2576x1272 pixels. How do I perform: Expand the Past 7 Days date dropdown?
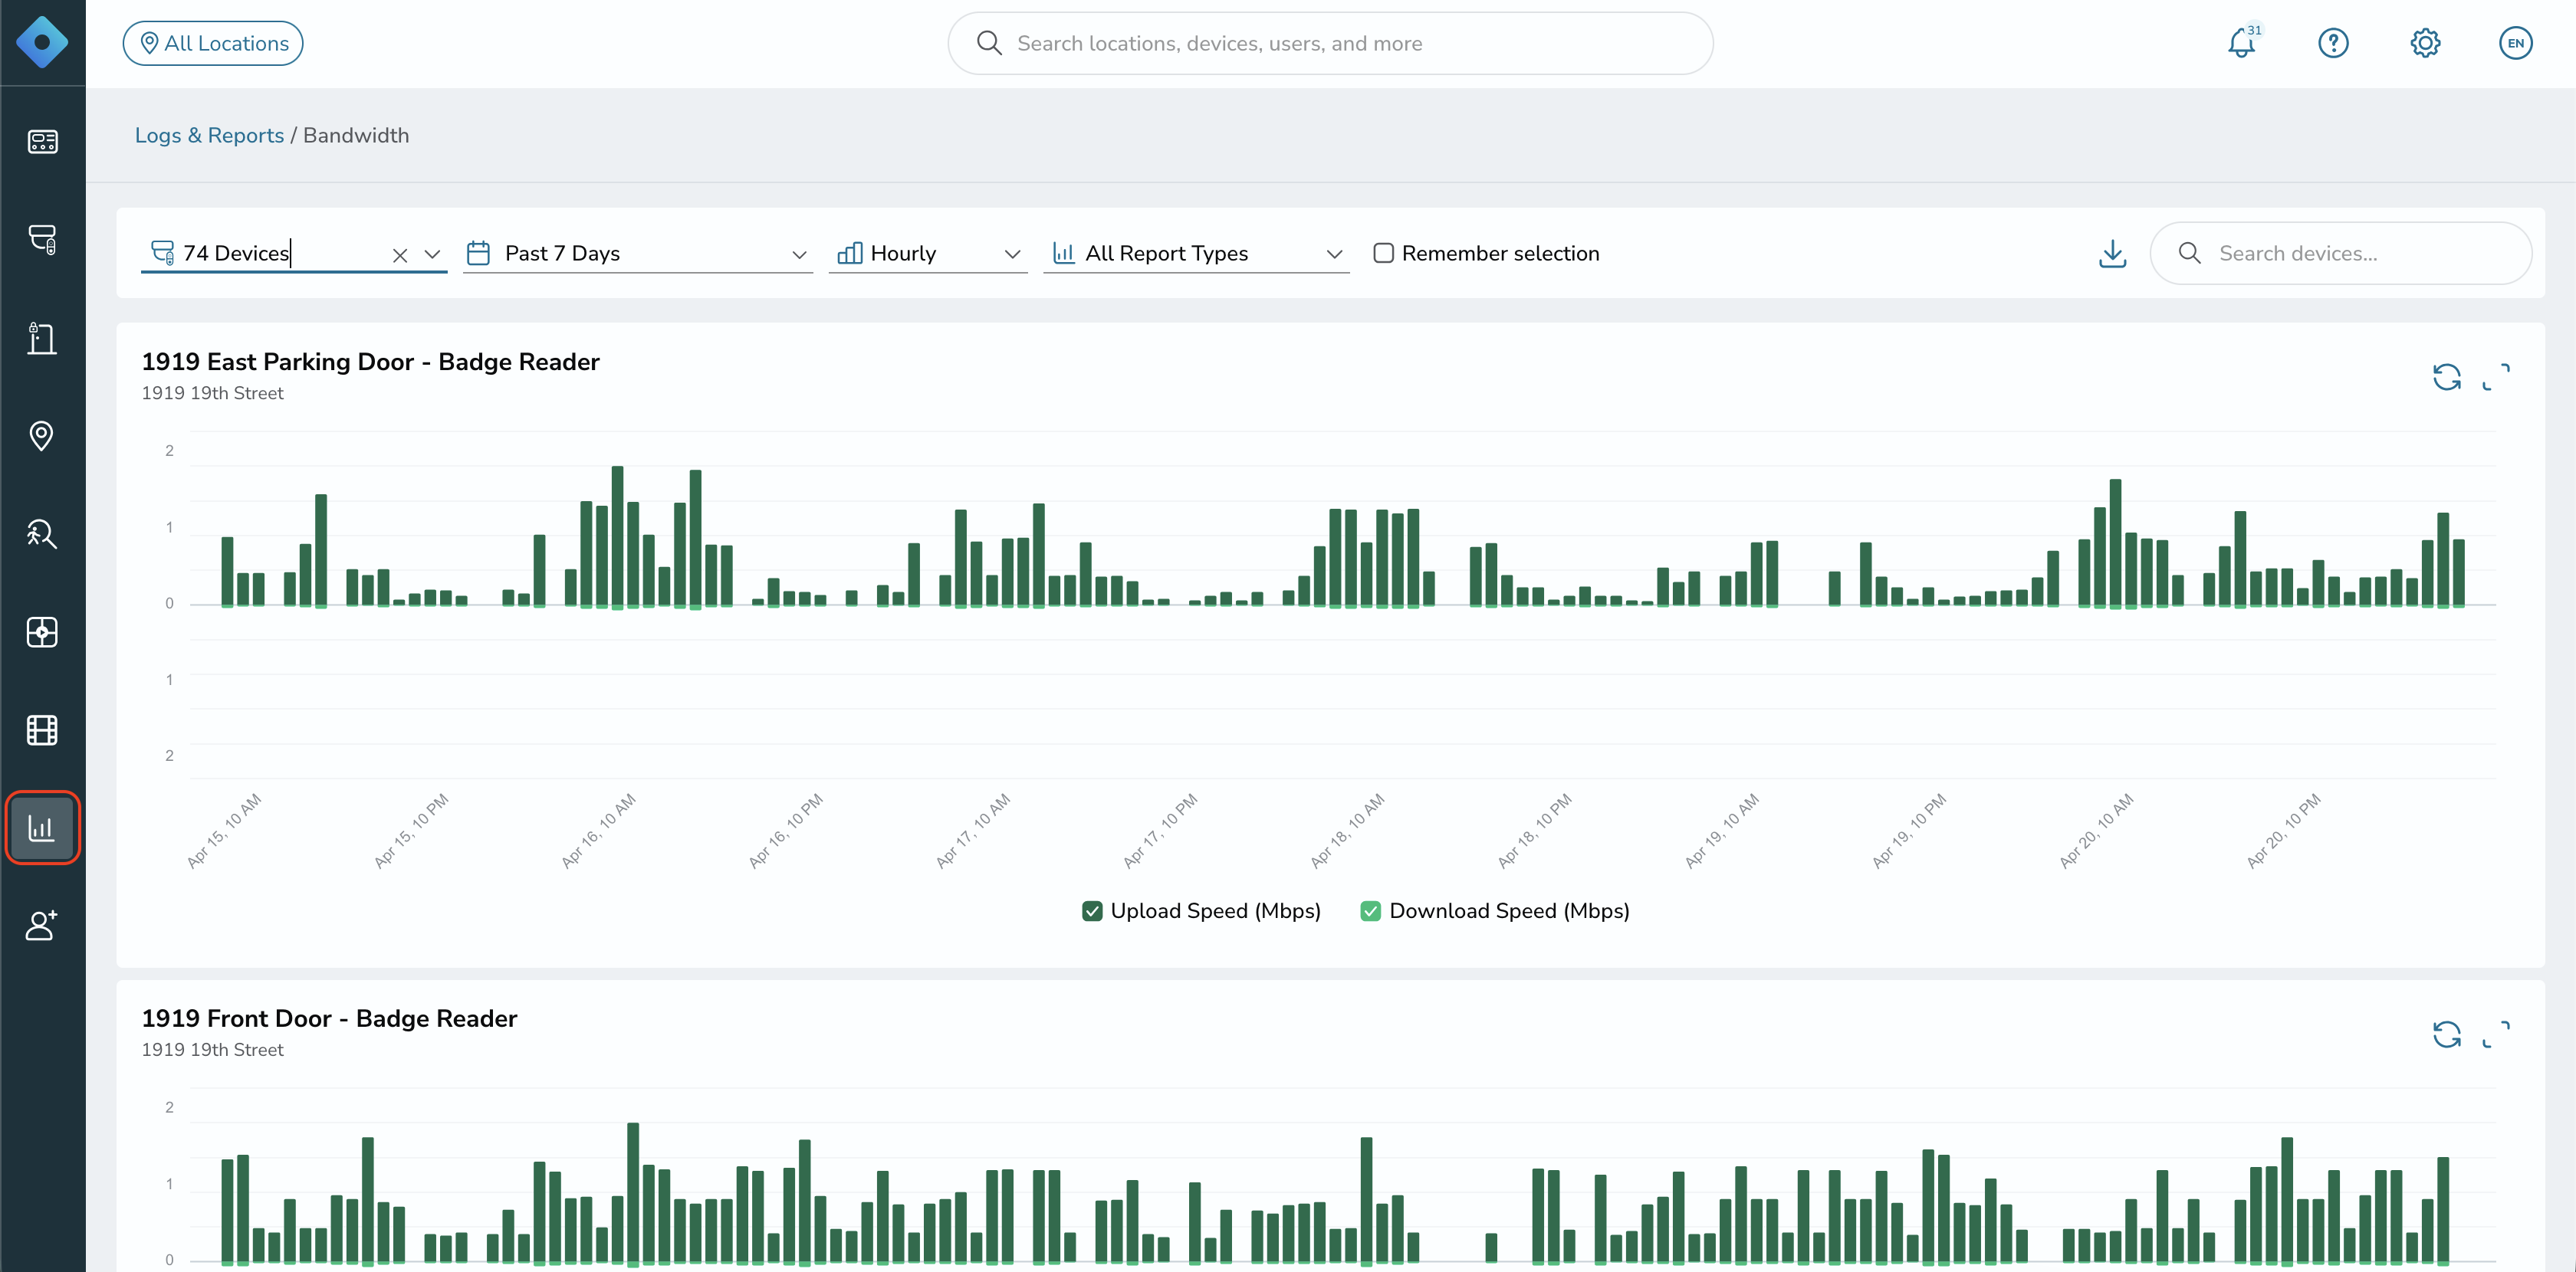[x=637, y=254]
